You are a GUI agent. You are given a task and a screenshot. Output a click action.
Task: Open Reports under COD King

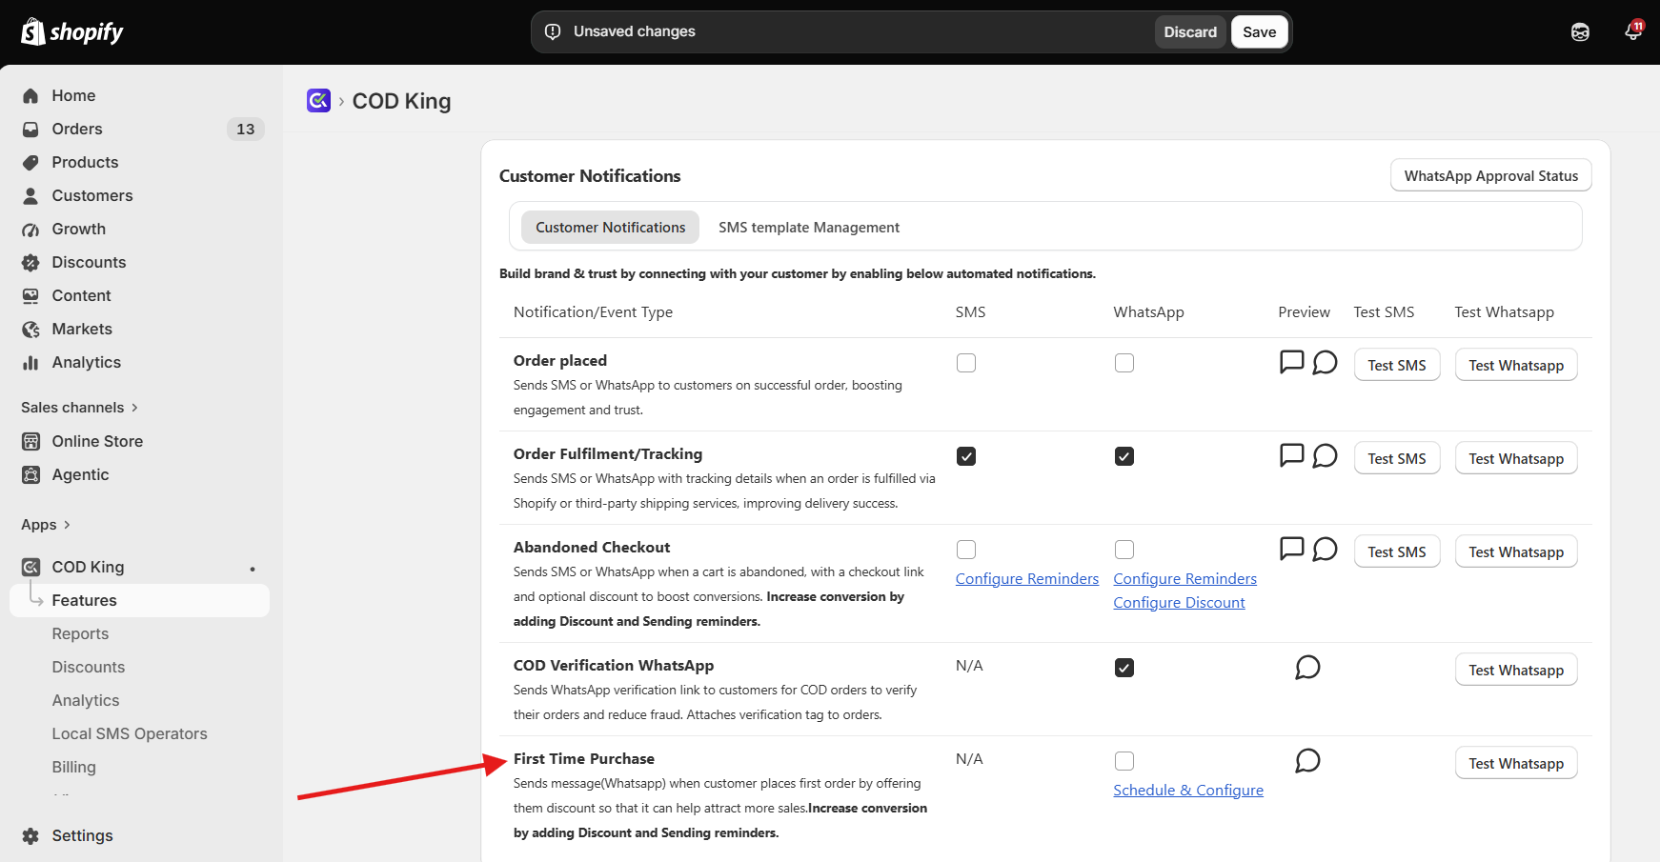[x=80, y=633]
